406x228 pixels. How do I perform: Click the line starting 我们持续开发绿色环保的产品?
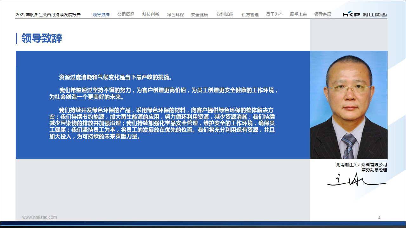tap(166, 110)
